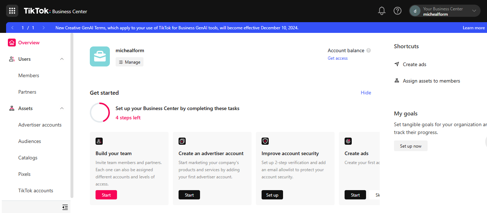This screenshot has width=487, height=213.
Task: Click Set up now for goals
Action: coord(411,146)
